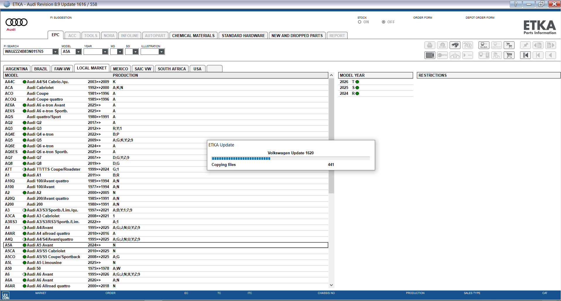The width and height of the screenshot is (561, 301).
Task: Click the car with document icon
Action: coord(496,55)
